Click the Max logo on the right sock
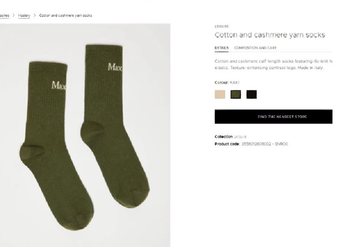This screenshot has height=247, width=361. (x=115, y=67)
